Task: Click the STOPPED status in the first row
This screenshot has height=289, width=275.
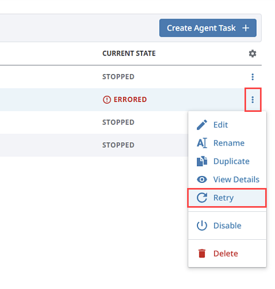Action: (x=118, y=77)
